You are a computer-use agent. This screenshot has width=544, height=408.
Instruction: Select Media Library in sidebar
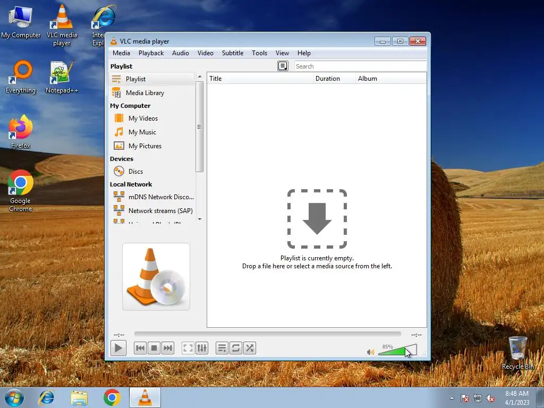152,93
